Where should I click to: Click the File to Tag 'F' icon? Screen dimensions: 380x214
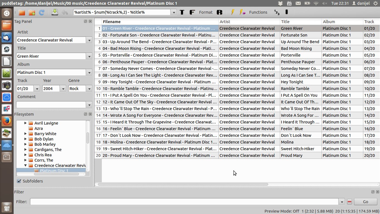[192, 12]
